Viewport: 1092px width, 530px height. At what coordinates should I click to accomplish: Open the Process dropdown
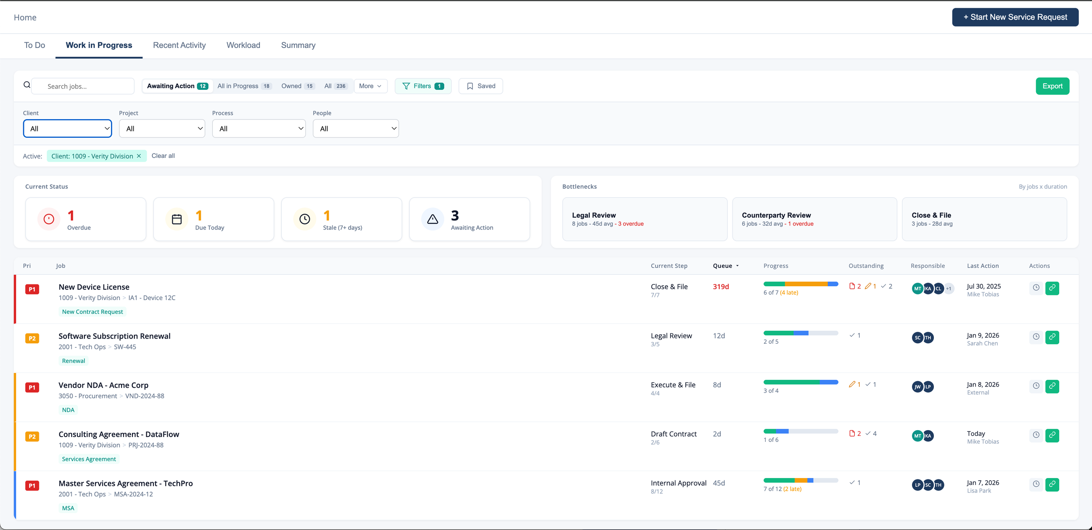coord(259,129)
